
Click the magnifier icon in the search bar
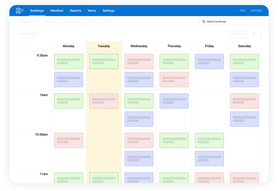pyautogui.click(x=204, y=21)
